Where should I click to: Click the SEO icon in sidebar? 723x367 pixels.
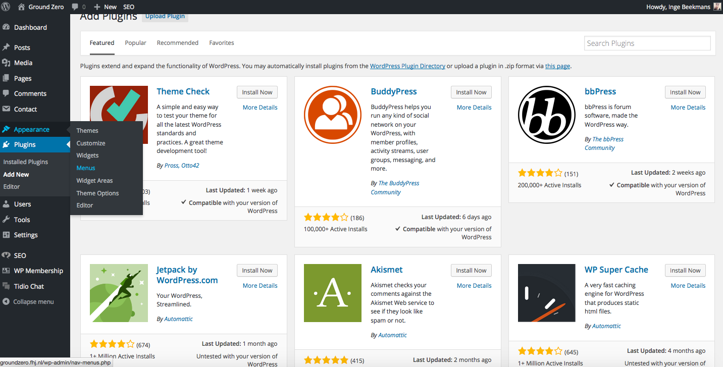(6, 255)
